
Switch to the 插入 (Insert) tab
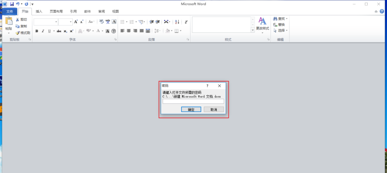click(39, 11)
